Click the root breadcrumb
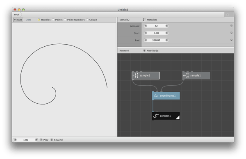This screenshot has width=246, height=159. coord(16,15)
